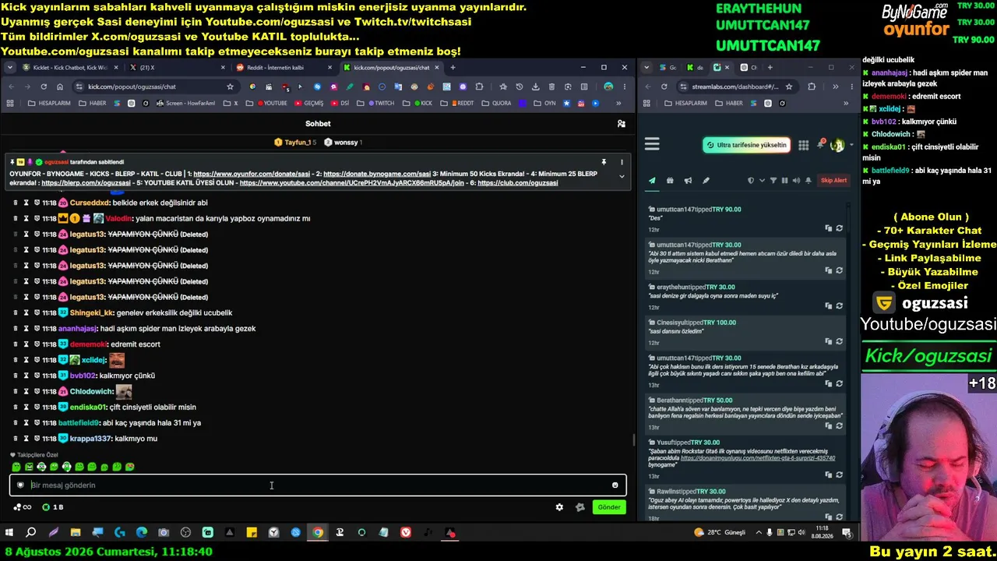Viewport: 997px width, 561px height.
Task: Replay the umuttcan147 TRY 90.00 tip alert
Action: point(839,228)
